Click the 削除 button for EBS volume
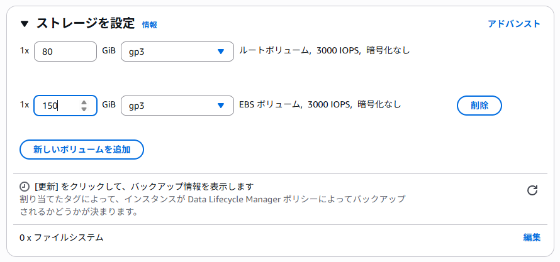Viewport: 560px width, 262px height. (479, 106)
